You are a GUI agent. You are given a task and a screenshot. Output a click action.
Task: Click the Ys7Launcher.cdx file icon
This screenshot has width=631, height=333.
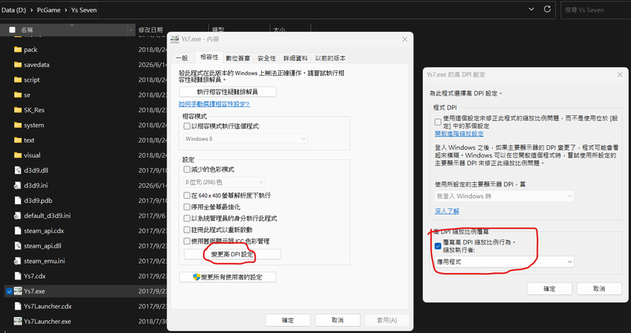tap(17, 306)
